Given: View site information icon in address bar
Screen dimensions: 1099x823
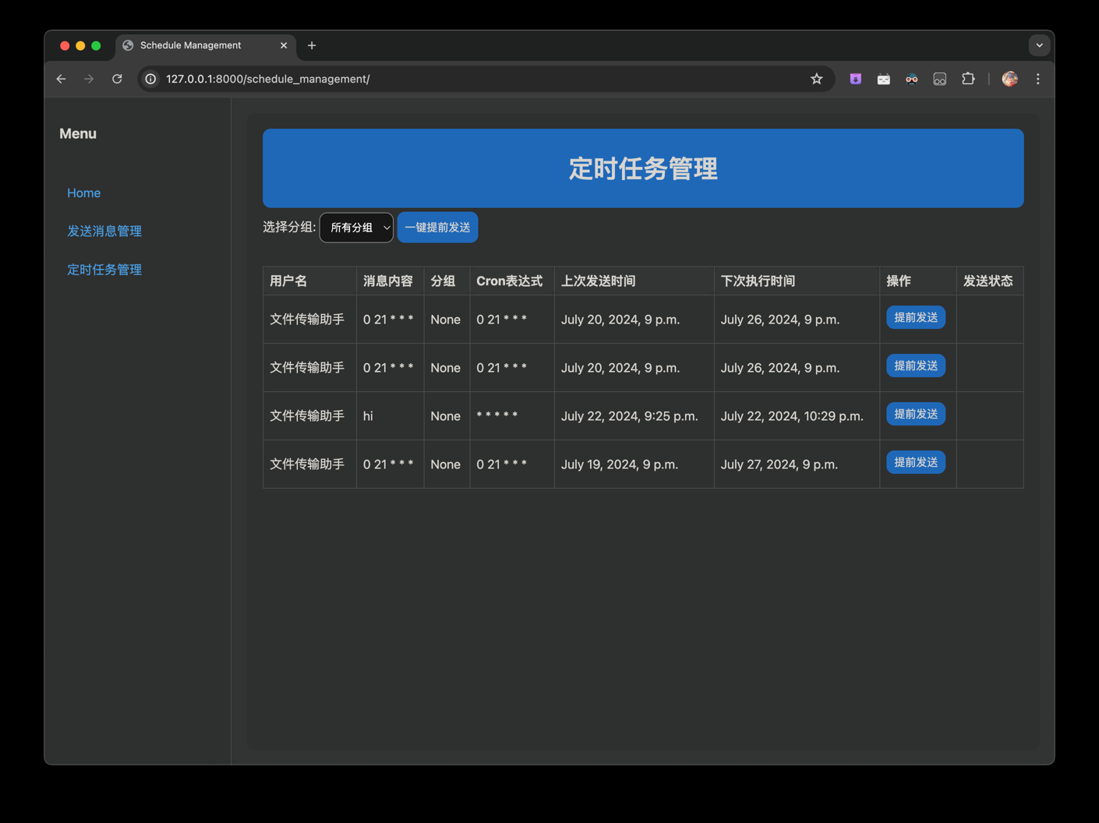Looking at the screenshot, I should pos(151,79).
